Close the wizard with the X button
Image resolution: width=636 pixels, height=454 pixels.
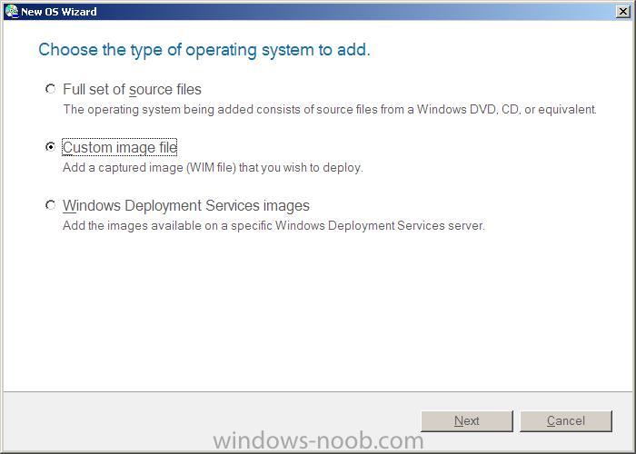coord(623,11)
